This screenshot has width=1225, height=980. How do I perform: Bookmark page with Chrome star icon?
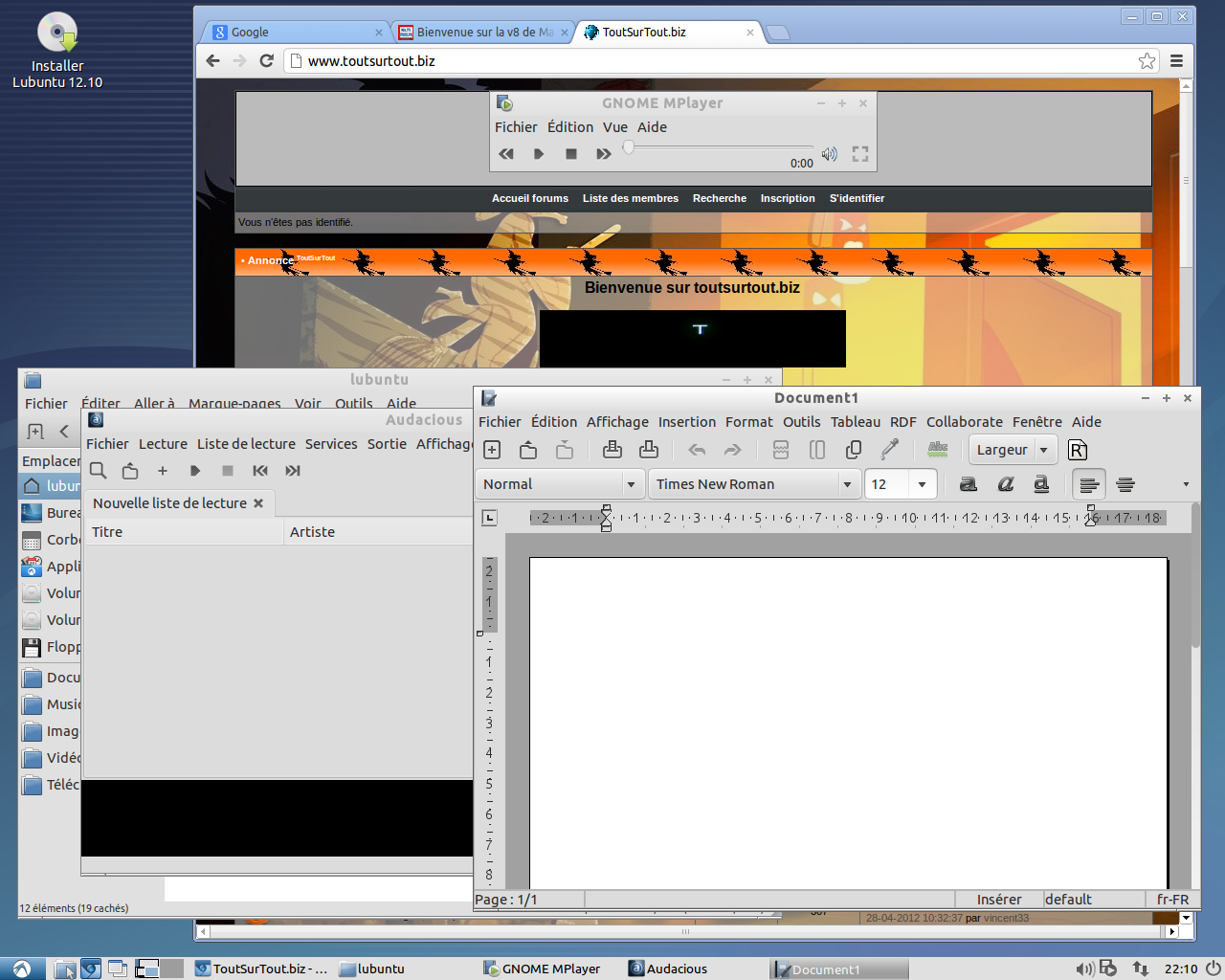1147,60
